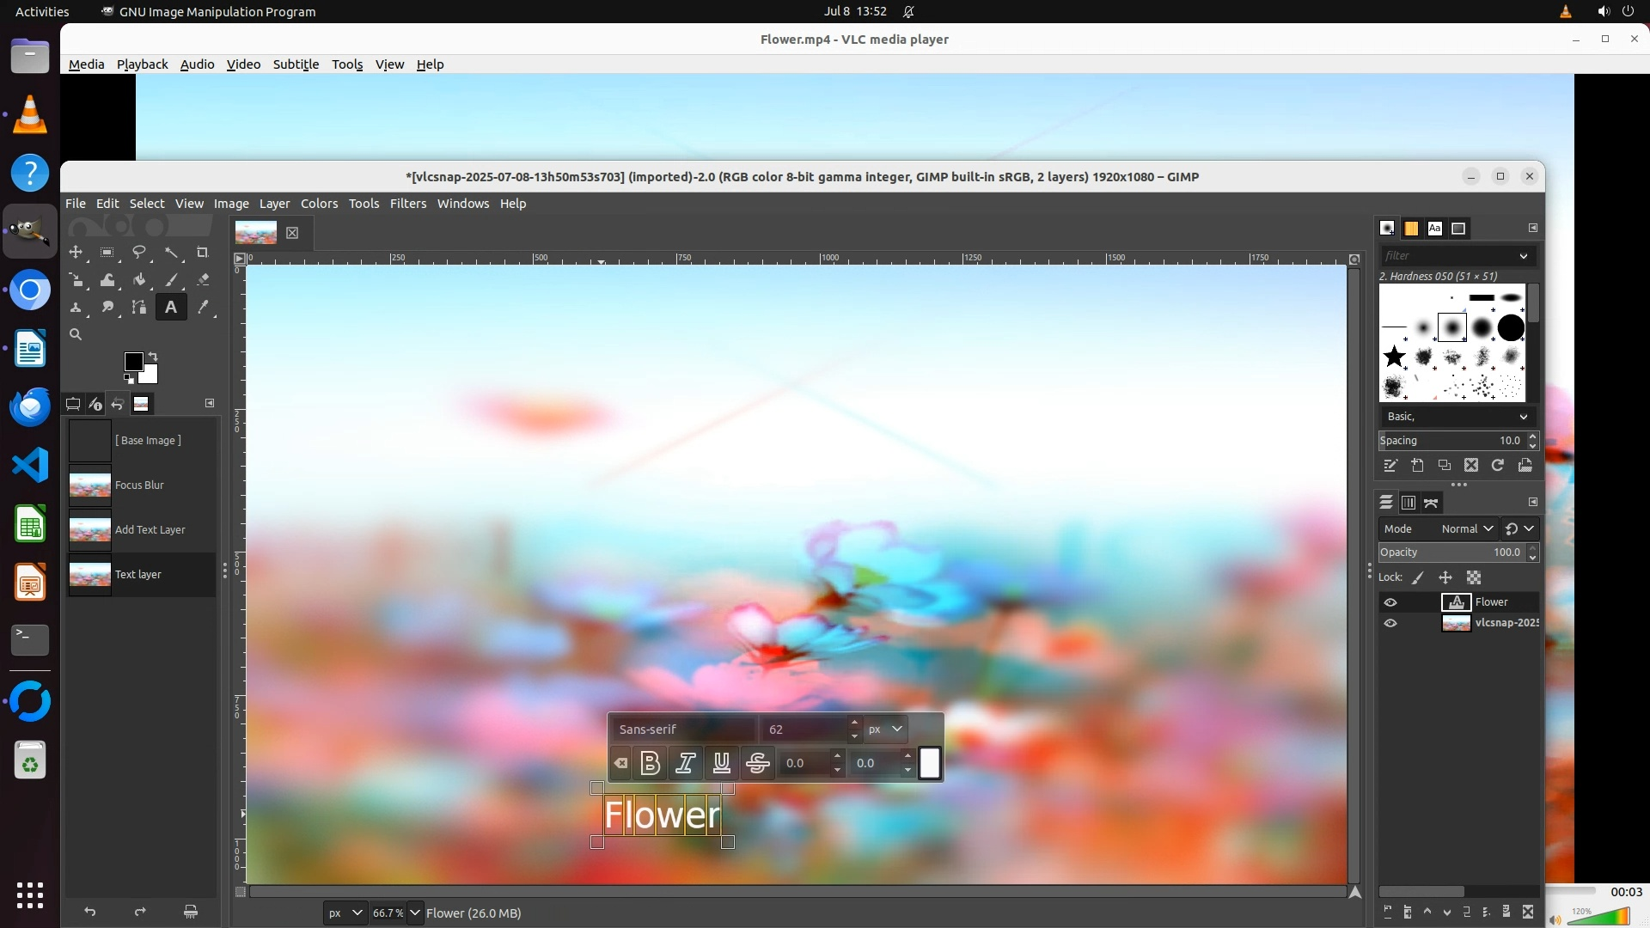1650x928 pixels.
Task: Hide the vlcsnap image layer
Action: tap(1390, 623)
